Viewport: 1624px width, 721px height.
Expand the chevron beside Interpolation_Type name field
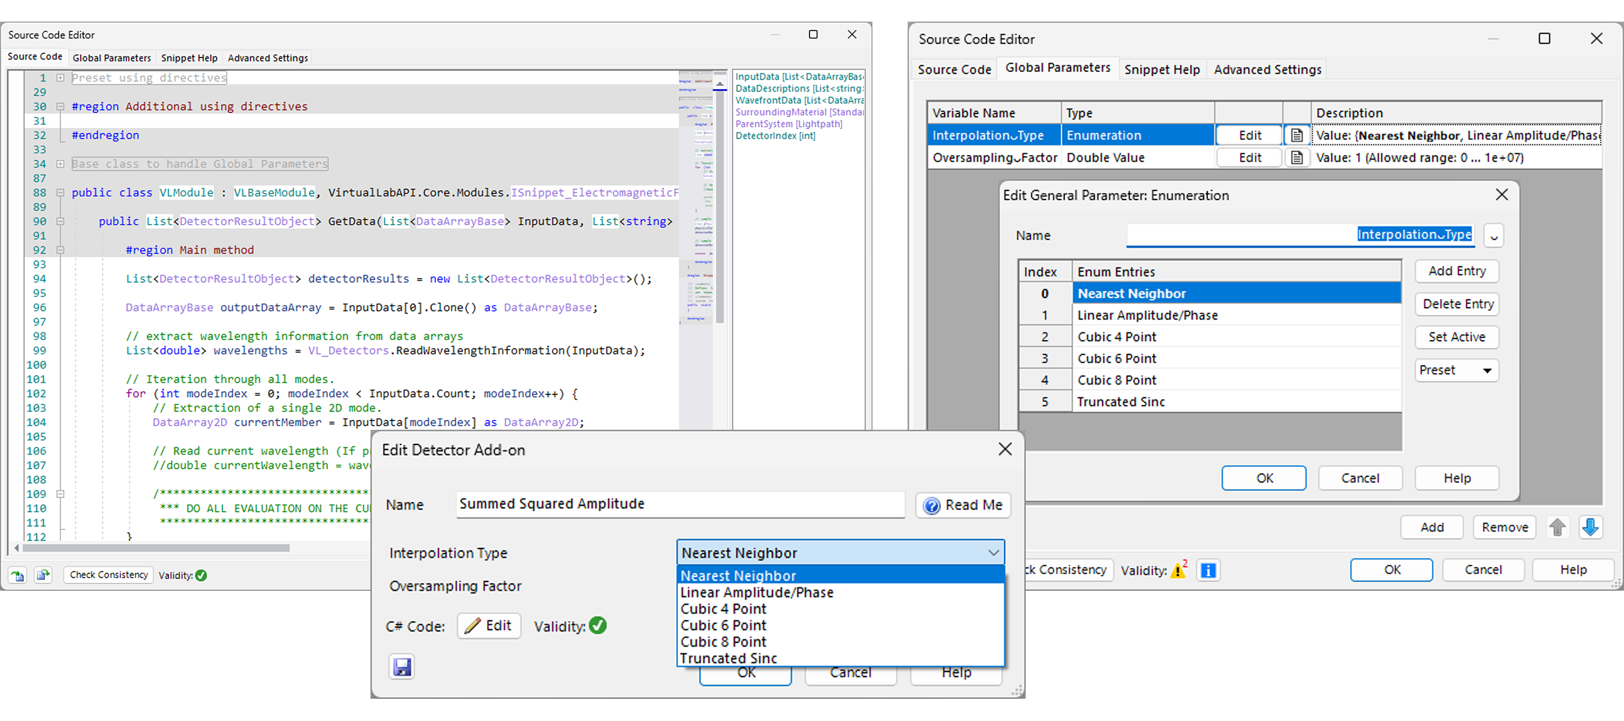[x=1493, y=236]
